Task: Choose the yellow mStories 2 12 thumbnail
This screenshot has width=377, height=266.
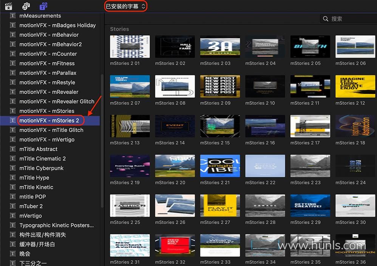Action: (355, 87)
